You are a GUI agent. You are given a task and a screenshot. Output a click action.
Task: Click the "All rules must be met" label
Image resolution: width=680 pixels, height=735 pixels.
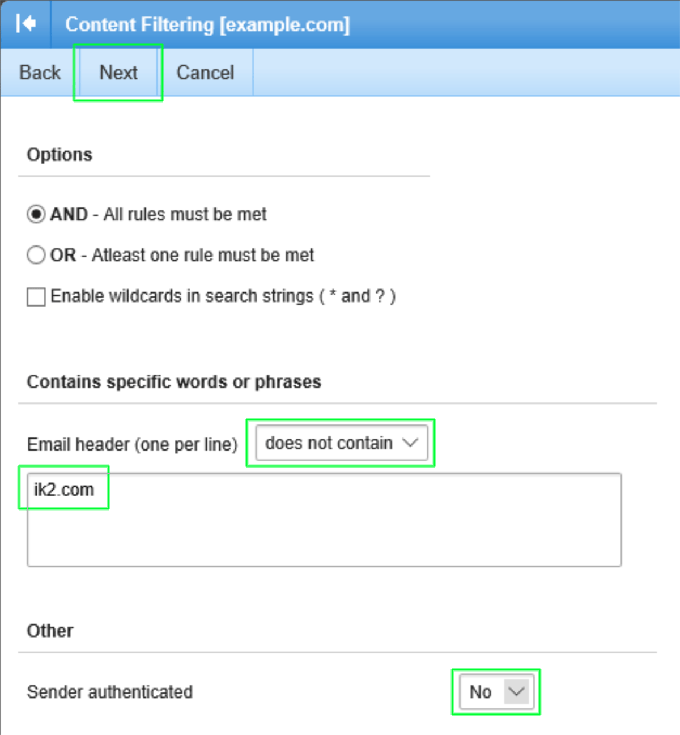pos(185,214)
